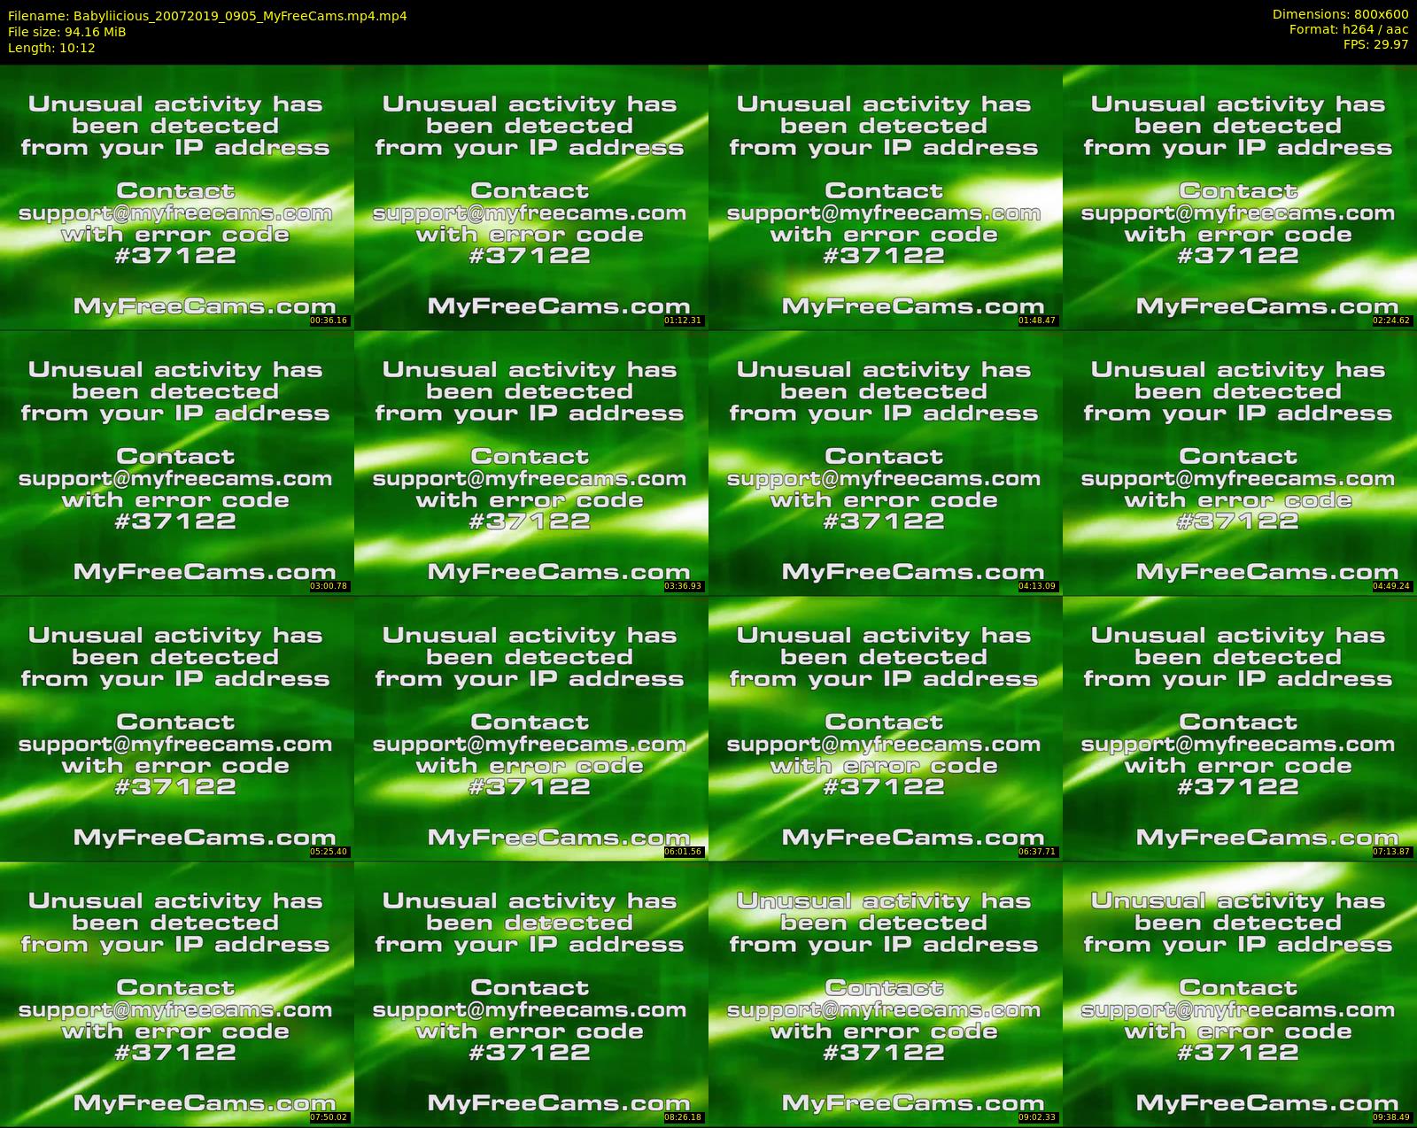Open the frame thumbnail stamped 03:36.93
The image size is (1417, 1128).
click(x=530, y=462)
